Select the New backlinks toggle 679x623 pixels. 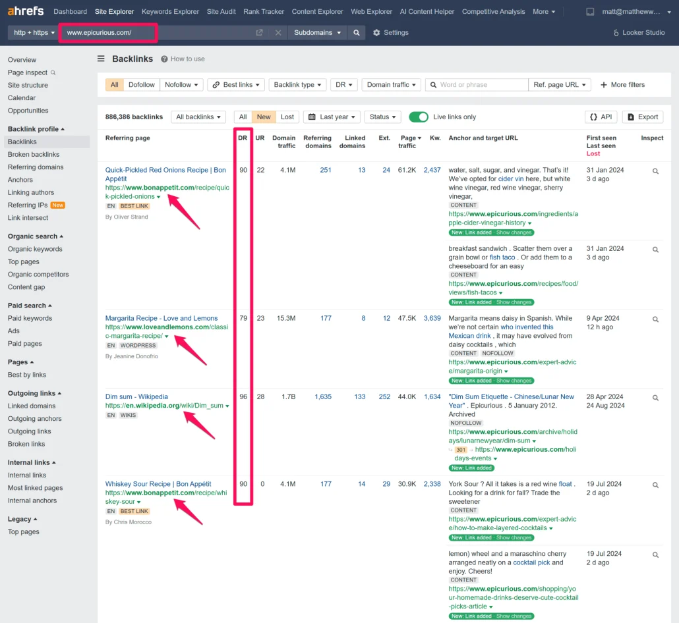click(x=263, y=117)
